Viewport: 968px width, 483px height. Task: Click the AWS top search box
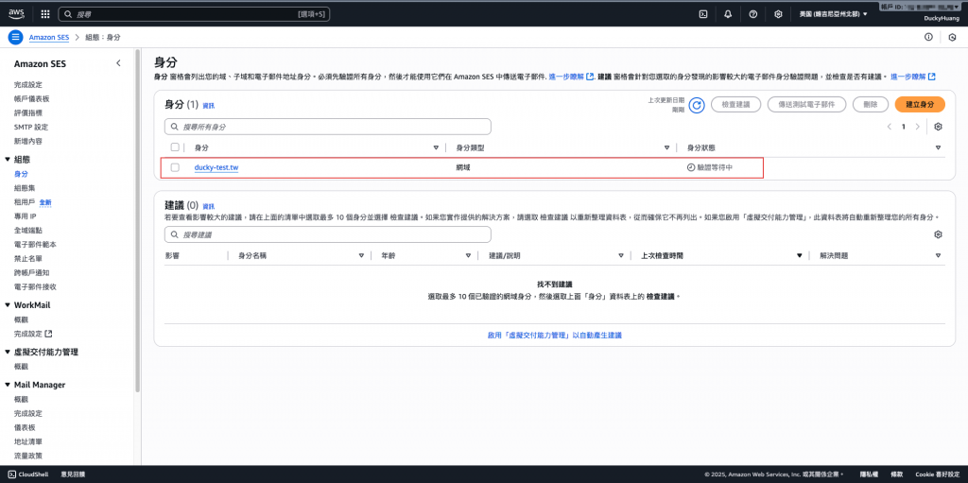point(194,13)
